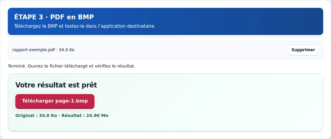Click the rapport-exemple.pdf file name
This screenshot has width=331, height=139.
pos(34,50)
